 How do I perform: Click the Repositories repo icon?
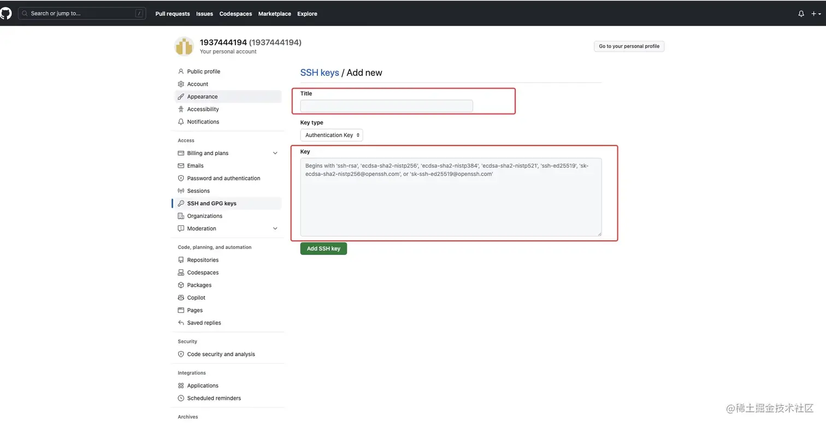pos(181,260)
